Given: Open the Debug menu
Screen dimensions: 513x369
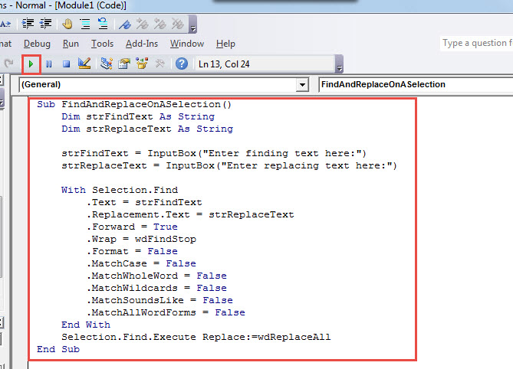Looking at the screenshot, I should point(37,44).
